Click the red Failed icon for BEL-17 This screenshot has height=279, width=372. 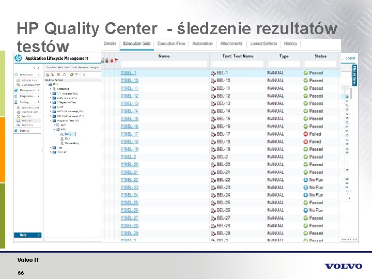click(x=305, y=134)
